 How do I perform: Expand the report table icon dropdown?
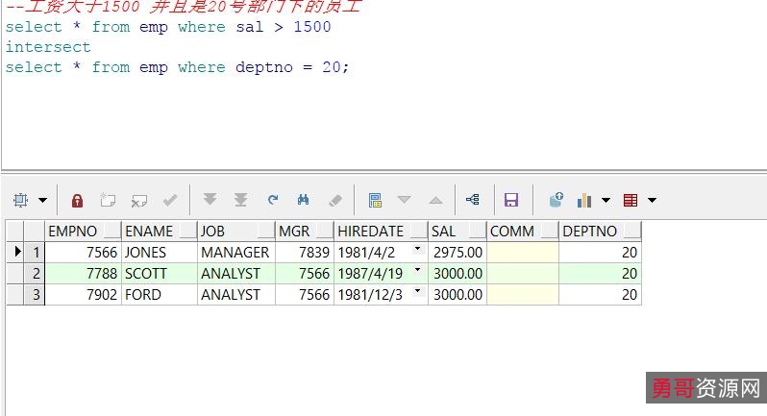click(652, 201)
